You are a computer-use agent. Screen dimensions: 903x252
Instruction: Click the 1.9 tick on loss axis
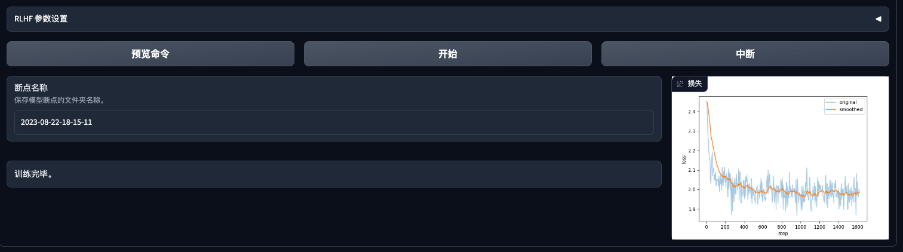(x=692, y=209)
